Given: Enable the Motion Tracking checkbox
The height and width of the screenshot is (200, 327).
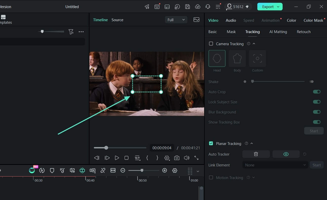Looking at the screenshot, I should tap(211, 178).
